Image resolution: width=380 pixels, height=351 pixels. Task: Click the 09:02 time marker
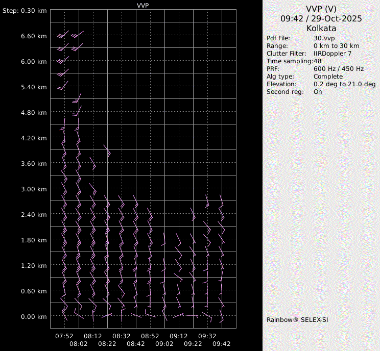(x=164, y=344)
